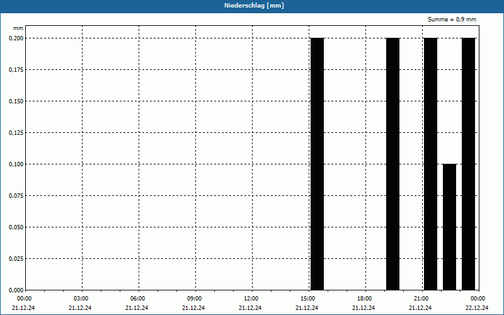
Task: Click the "Niederschlag [mm]" chart title
Action: point(254,6)
